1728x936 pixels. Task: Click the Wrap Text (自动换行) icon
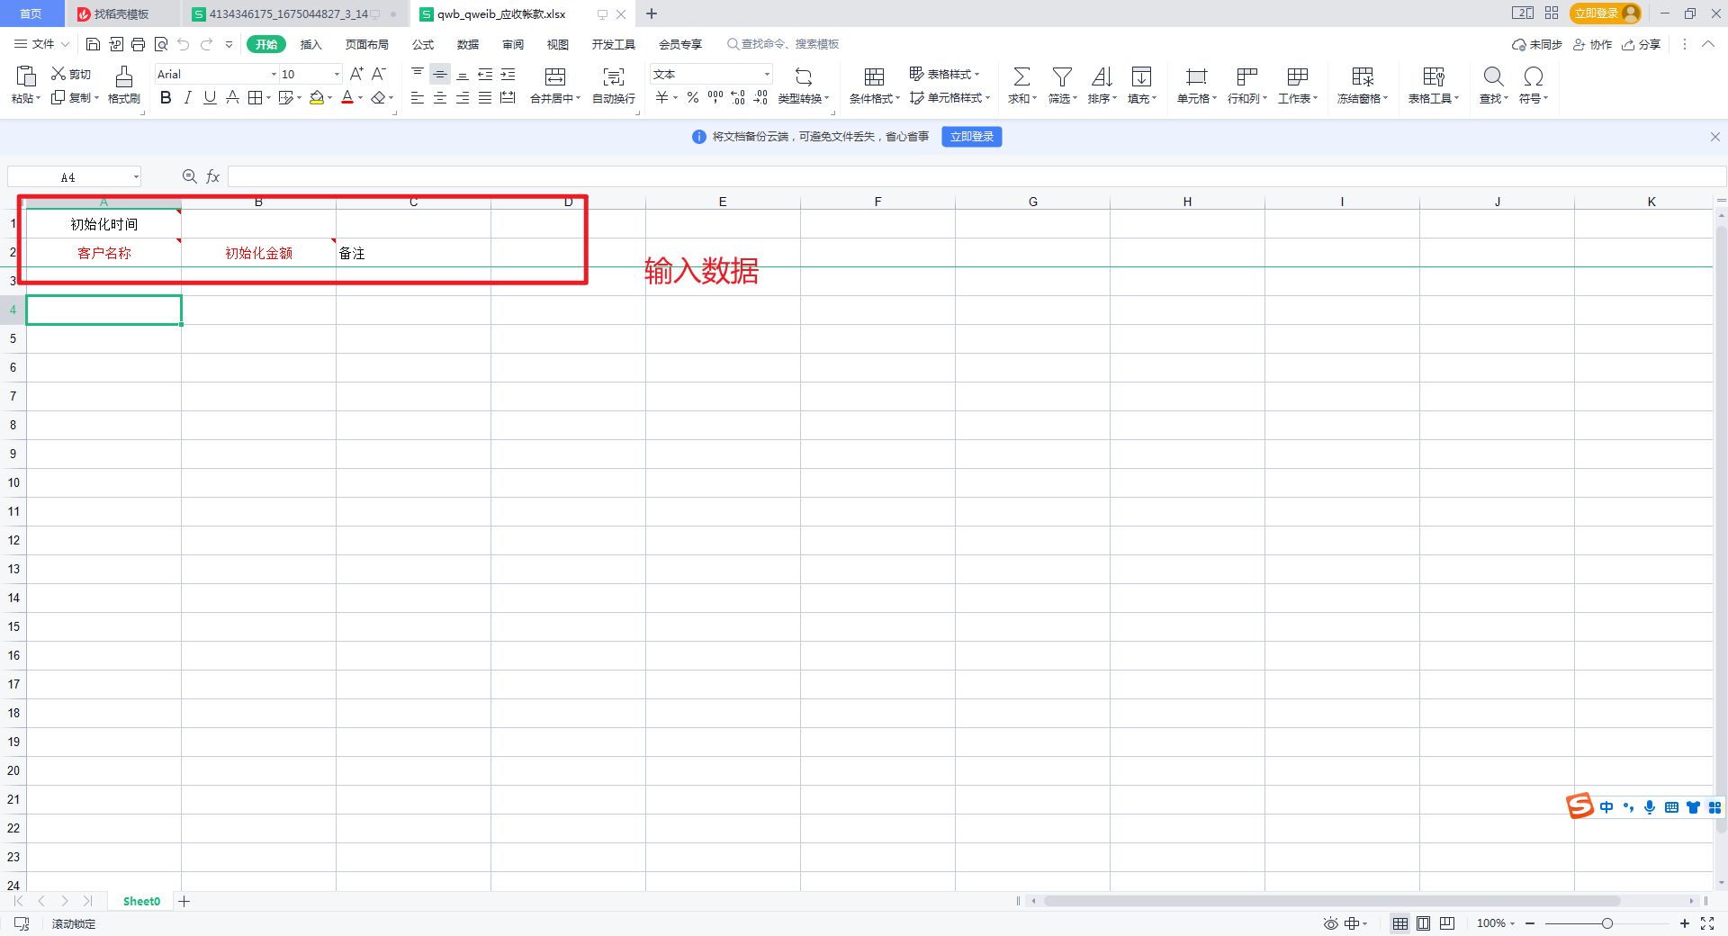coord(614,77)
